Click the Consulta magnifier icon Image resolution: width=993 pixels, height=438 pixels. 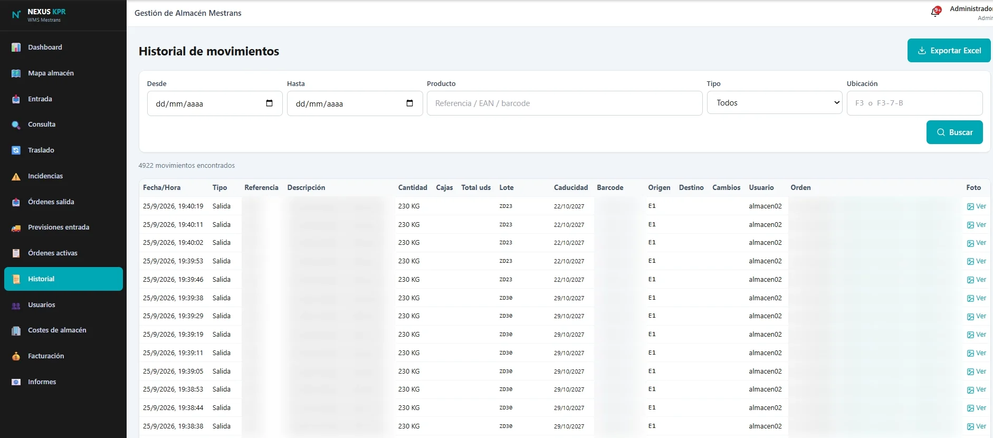click(16, 125)
